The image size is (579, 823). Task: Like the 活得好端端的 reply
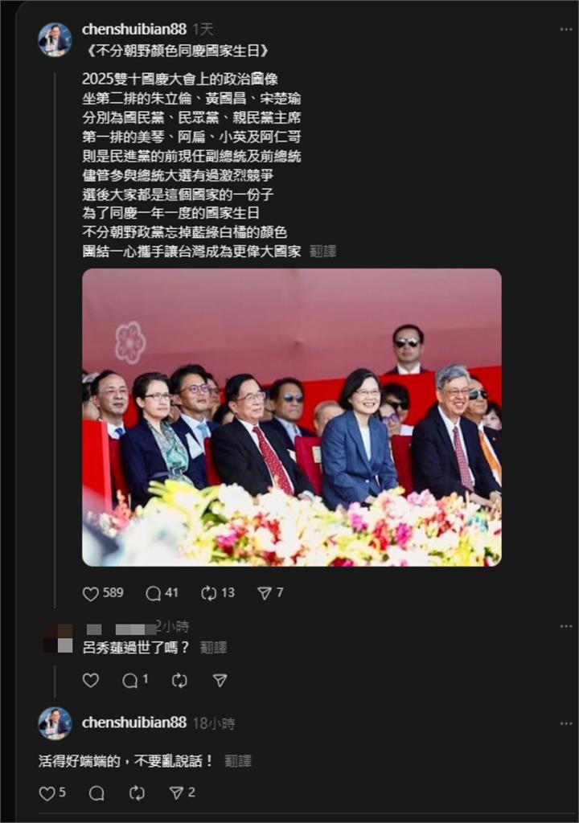tap(47, 793)
